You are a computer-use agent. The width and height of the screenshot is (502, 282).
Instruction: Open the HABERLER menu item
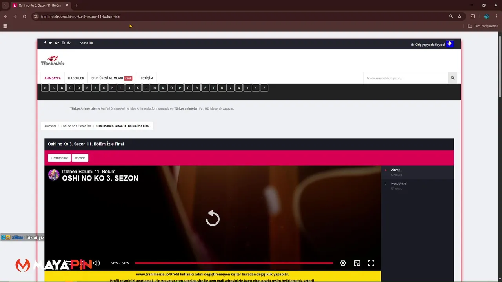[76, 78]
